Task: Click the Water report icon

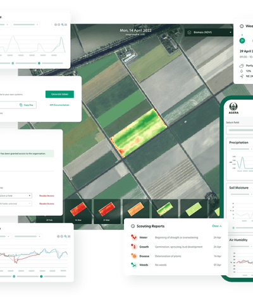Action: [133, 237]
